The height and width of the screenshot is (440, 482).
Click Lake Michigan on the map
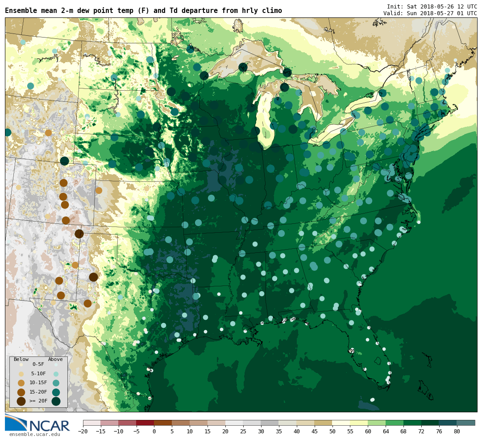tap(264, 120)
